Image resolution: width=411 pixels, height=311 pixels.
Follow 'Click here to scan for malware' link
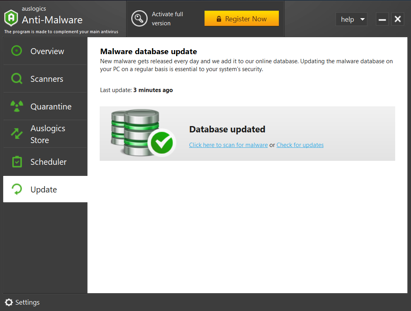pos(228,145)
